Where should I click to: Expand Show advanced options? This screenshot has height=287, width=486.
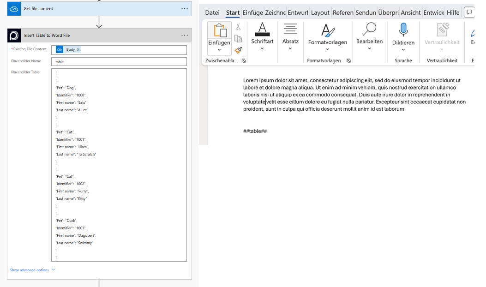click(x=32, y=270)
